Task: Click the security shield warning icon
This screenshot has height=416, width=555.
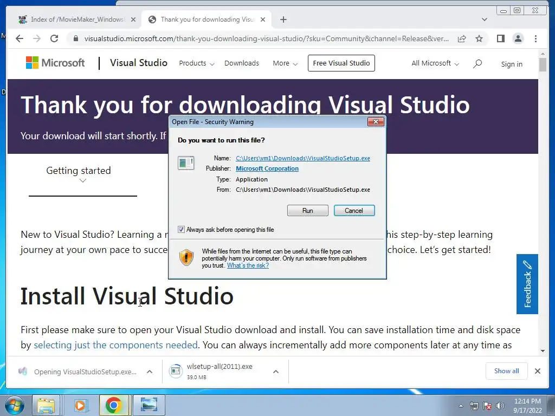Action: 186,257
